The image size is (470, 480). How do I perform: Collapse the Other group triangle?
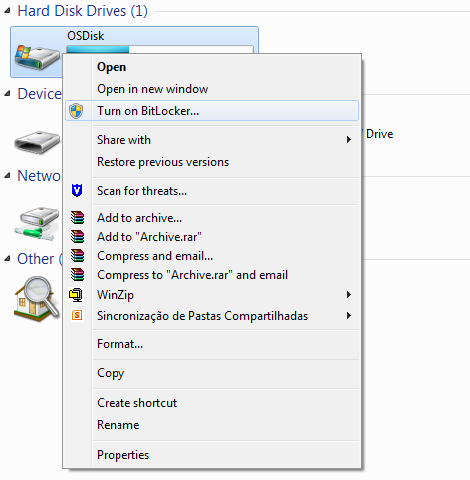[7, 259]
